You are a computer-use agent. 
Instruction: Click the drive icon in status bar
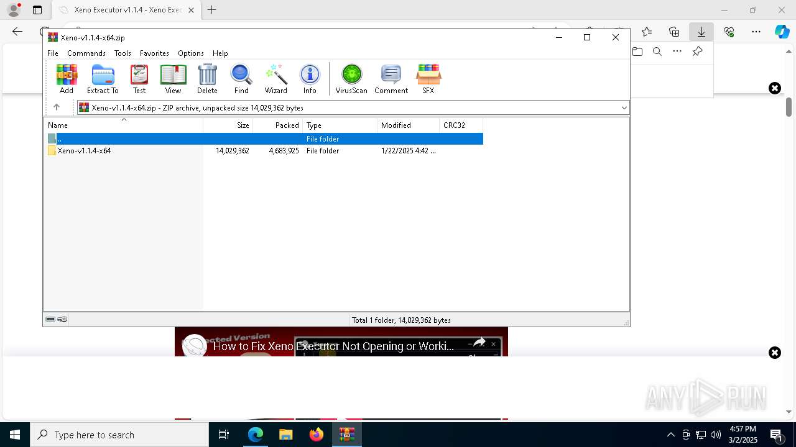pyautogui.click(x=51, y=320)
